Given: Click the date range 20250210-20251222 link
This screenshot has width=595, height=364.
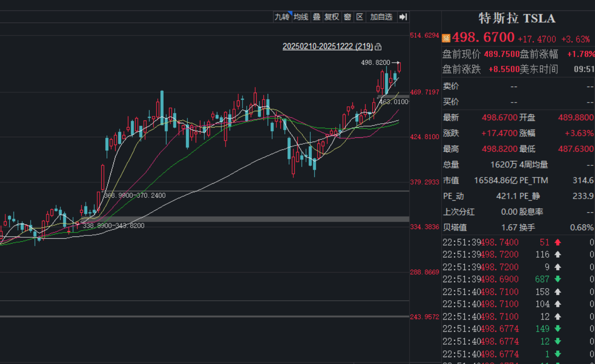Looking at the screenshot, I should (327, 46).
